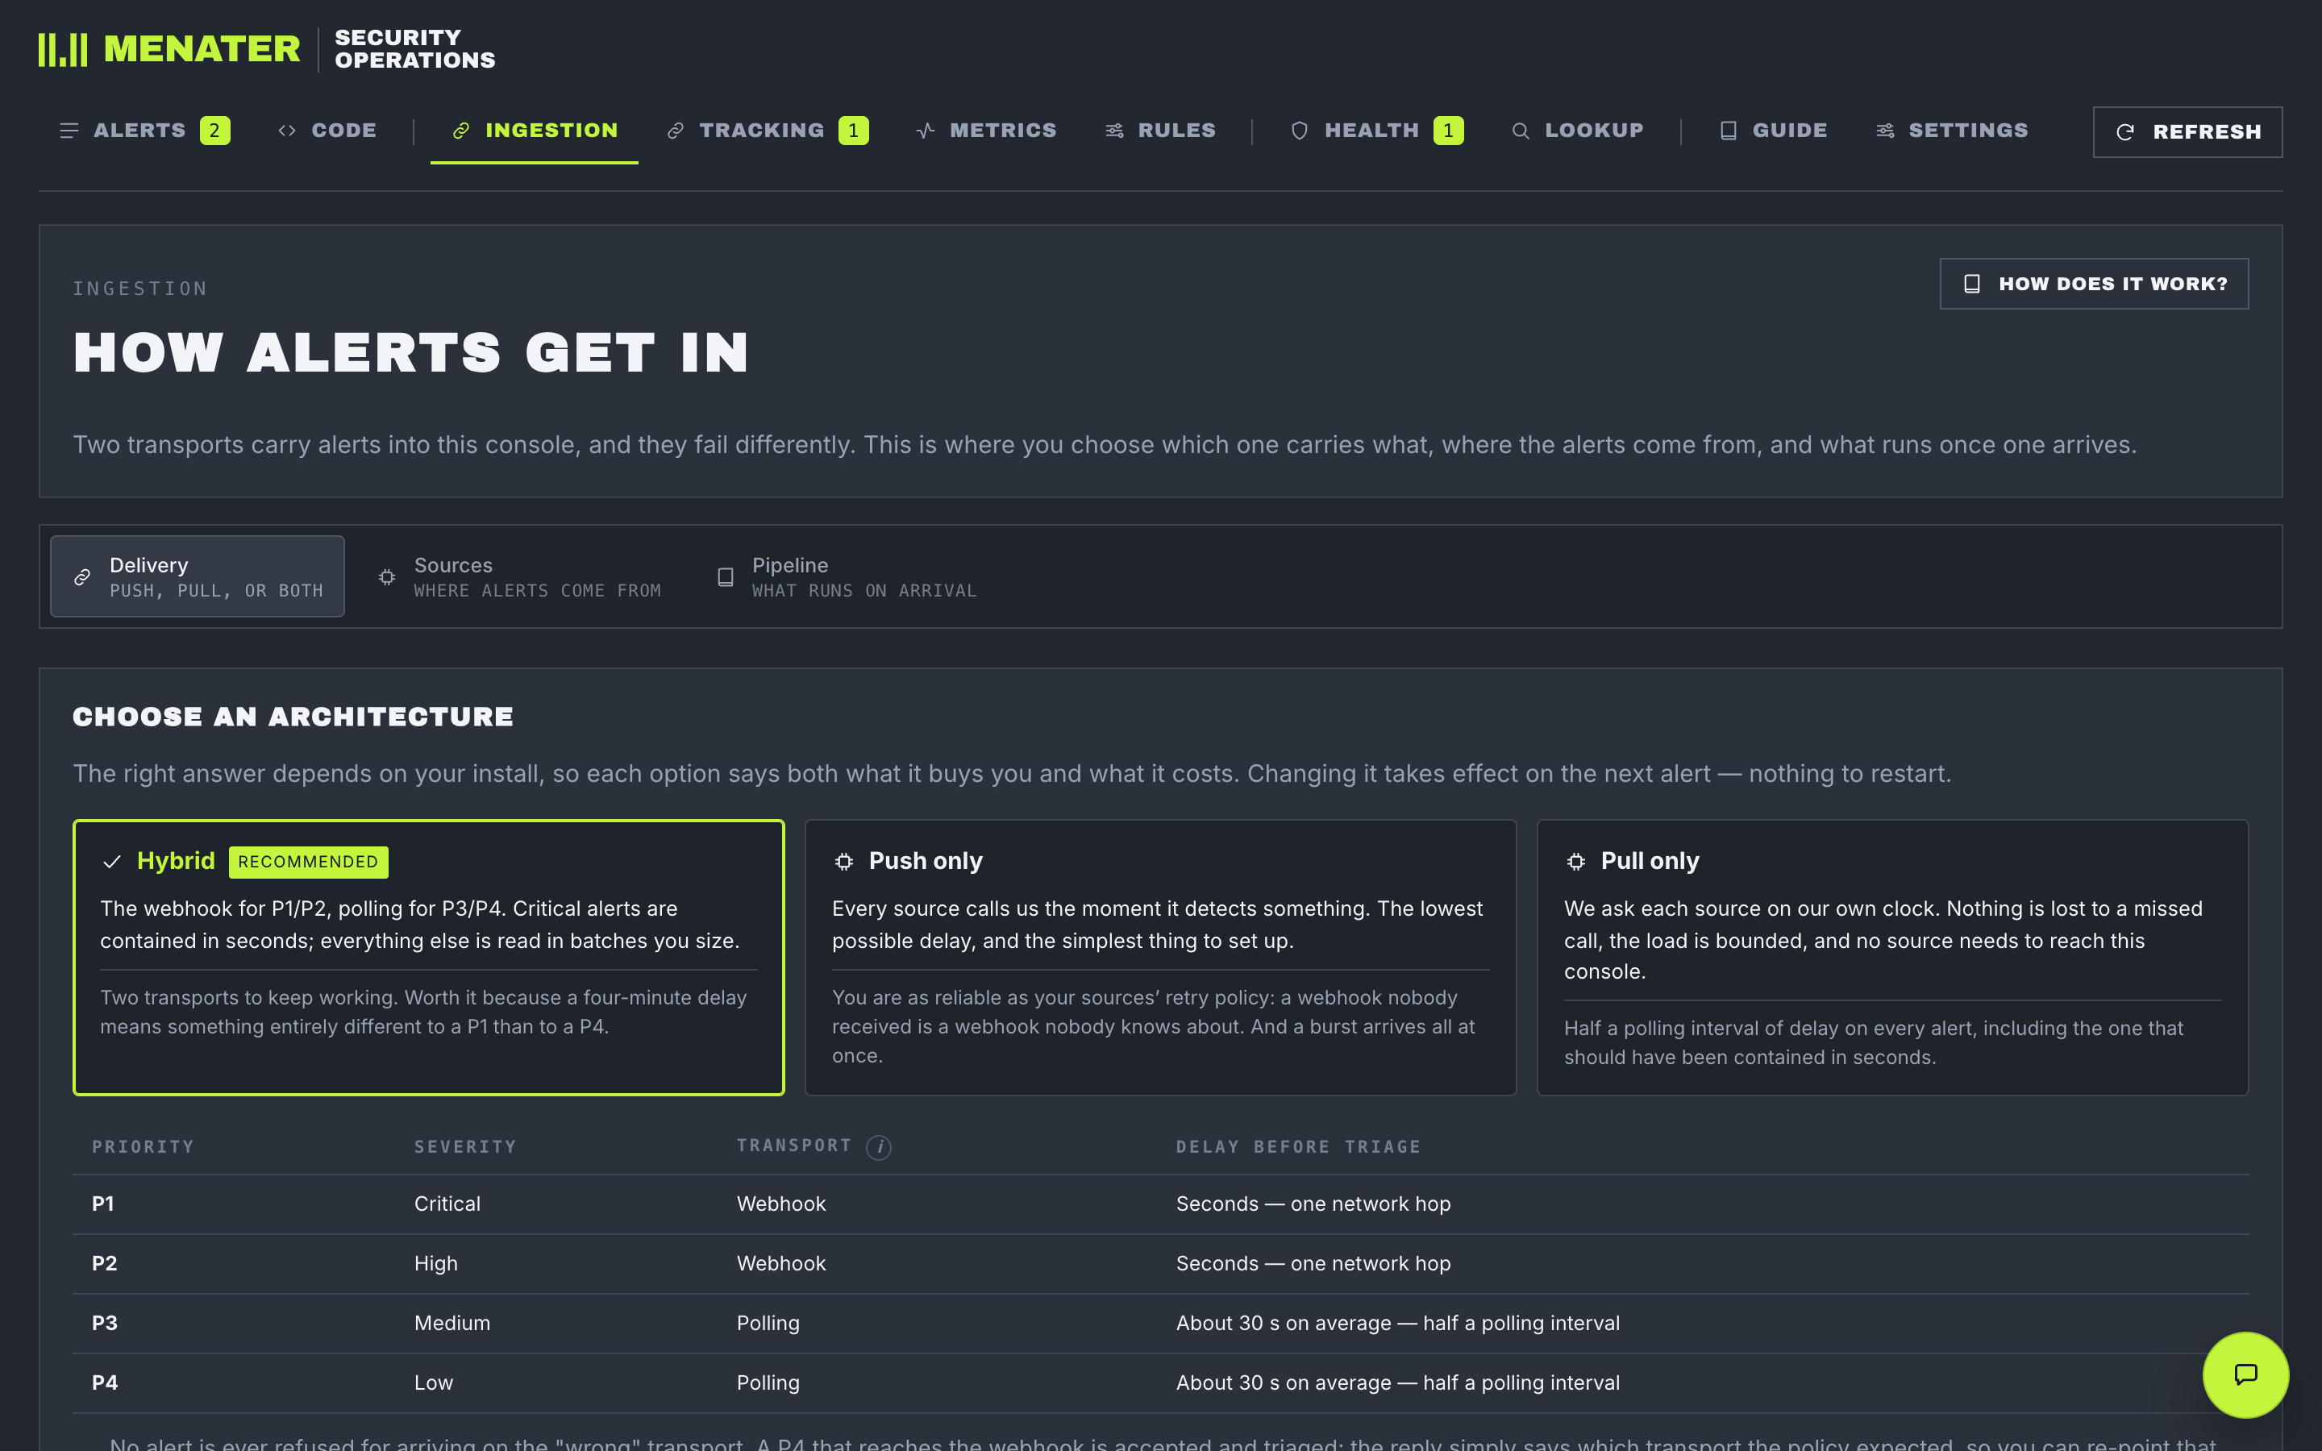
Task: Open the chat bubble floating button
Action: (x=2245, y=1374)
